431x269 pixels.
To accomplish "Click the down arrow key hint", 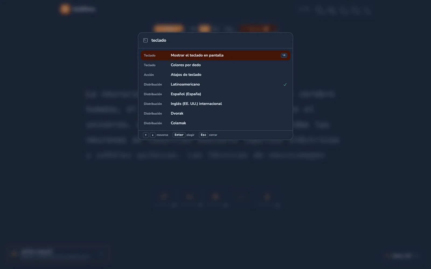I will (x=153, y=135).
